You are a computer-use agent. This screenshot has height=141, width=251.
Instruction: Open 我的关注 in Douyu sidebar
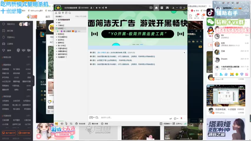coord(11,24)
